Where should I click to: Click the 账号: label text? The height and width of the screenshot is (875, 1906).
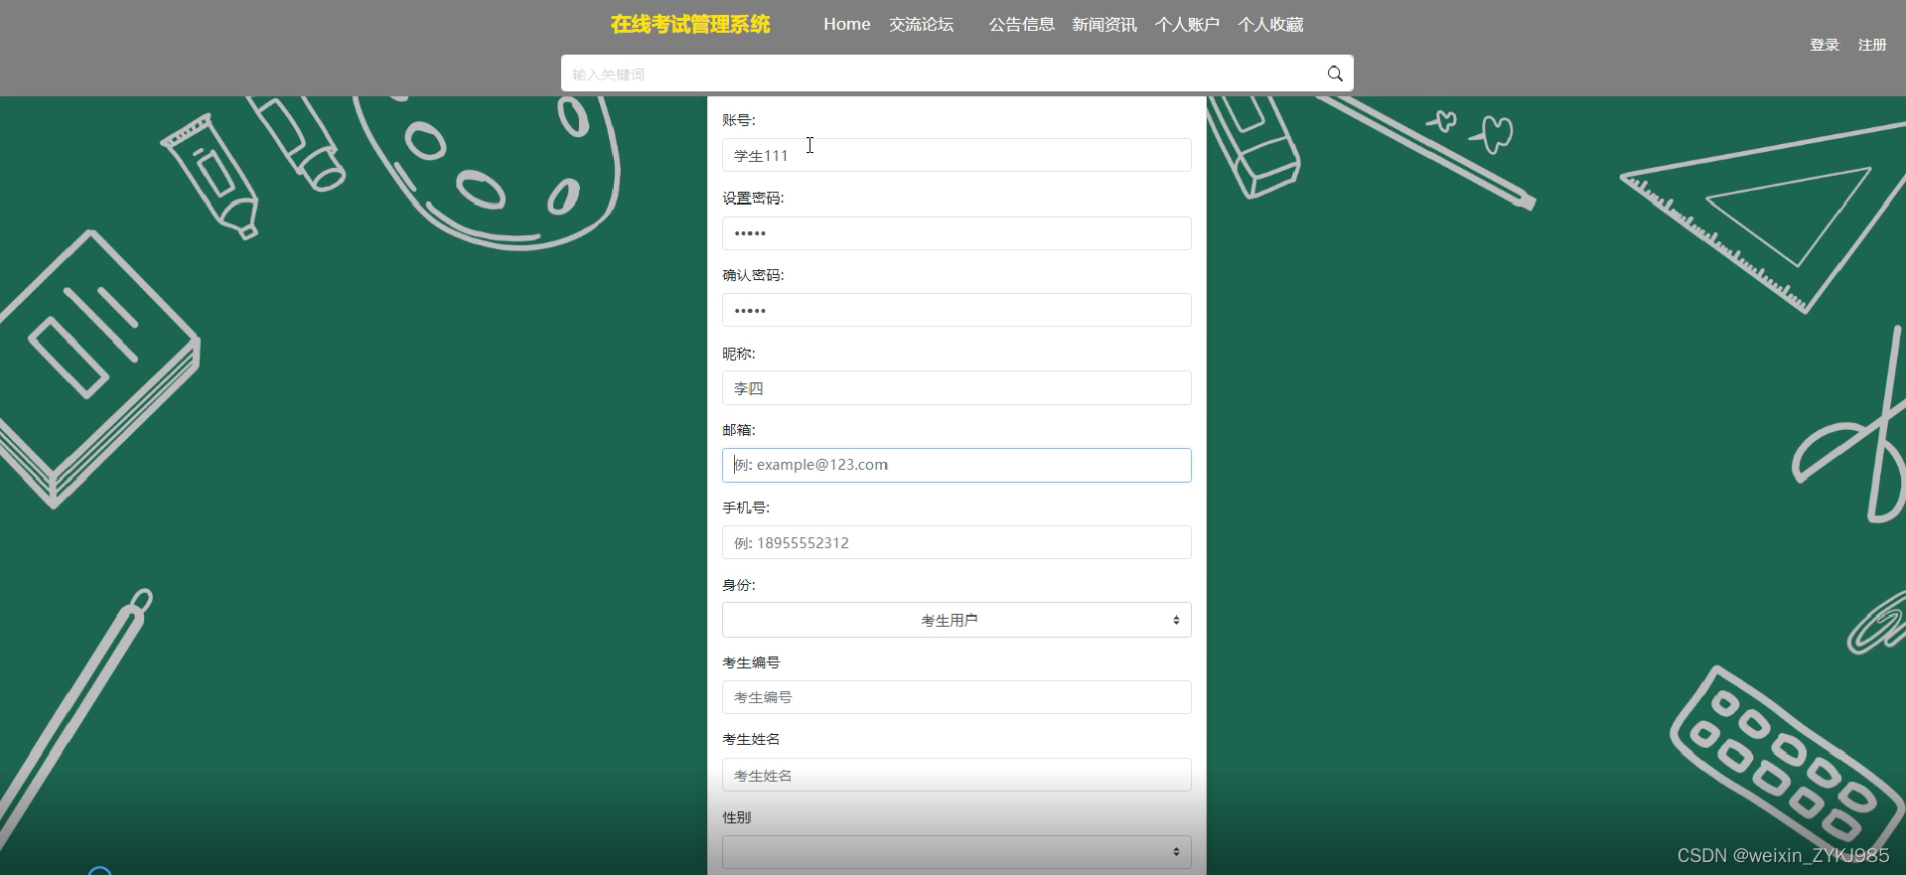point(739,120)
